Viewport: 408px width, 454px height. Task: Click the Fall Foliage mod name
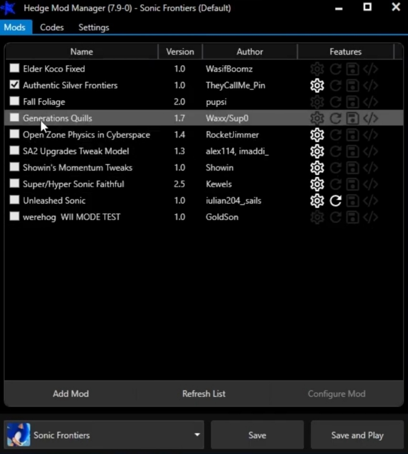44,102
